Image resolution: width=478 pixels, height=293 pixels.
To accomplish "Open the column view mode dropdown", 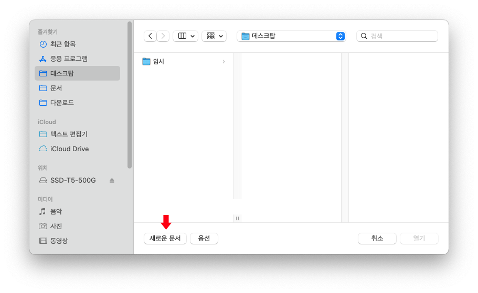I will [x=186, y=36].
